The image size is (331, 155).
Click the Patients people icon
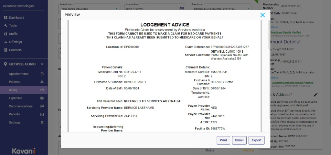tap(42, 82)
